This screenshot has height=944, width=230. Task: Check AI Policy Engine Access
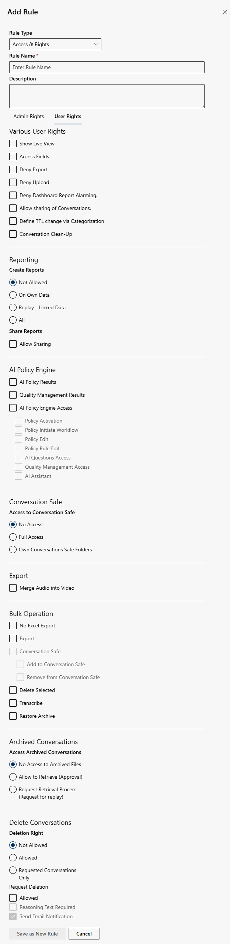pyautogui.click(x=13, y=407)
